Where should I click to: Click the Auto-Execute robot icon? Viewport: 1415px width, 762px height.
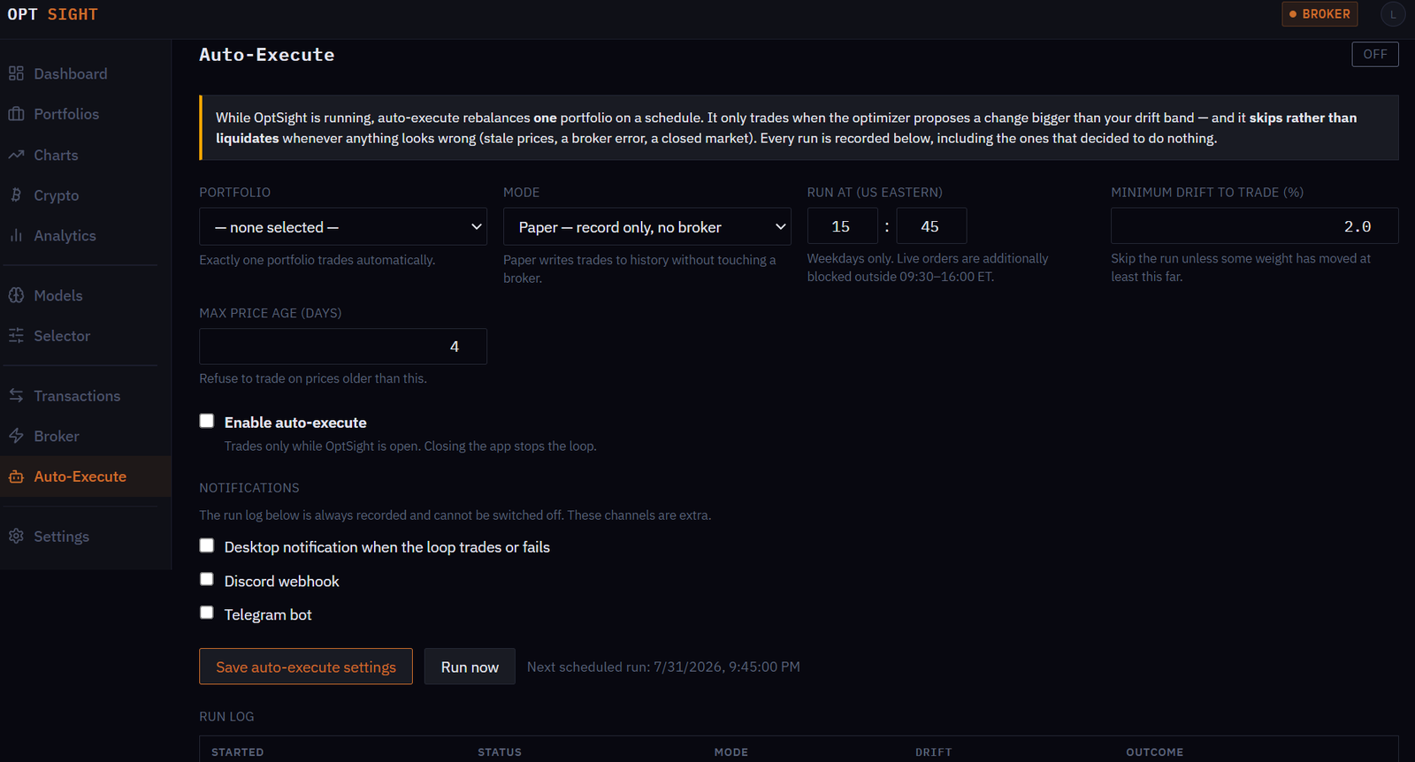click(16, 476)
